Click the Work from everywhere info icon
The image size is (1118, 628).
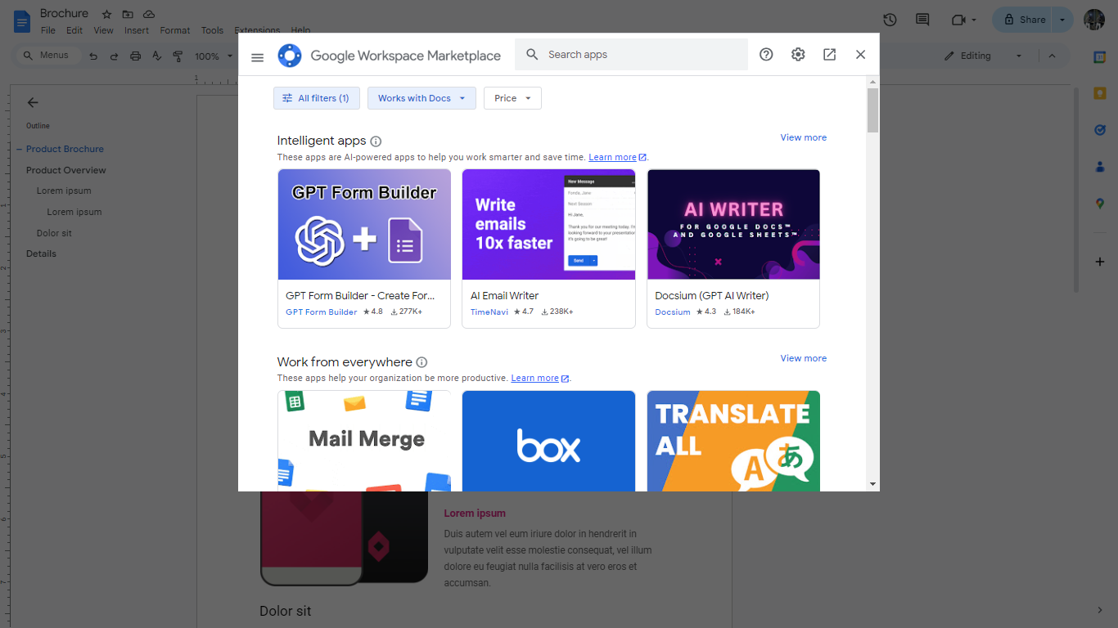(x=422, y=362)
